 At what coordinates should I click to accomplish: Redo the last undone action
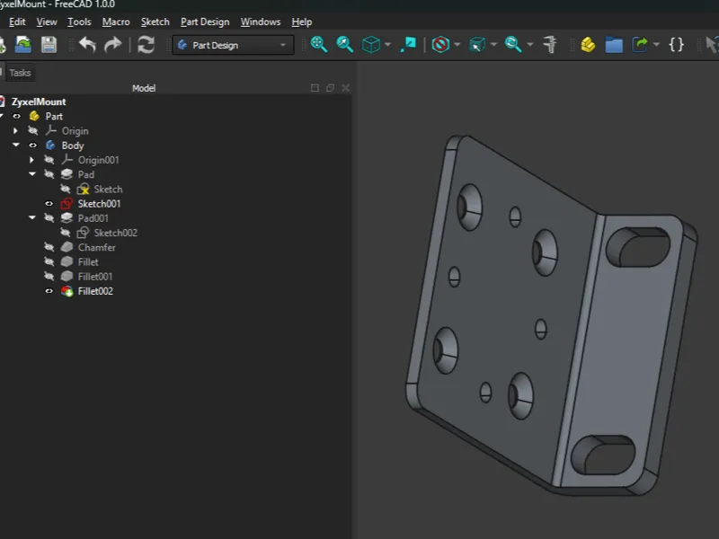(x=113, y=45)
